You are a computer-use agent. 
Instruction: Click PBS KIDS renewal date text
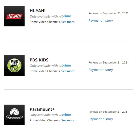[x=108, y=62]
